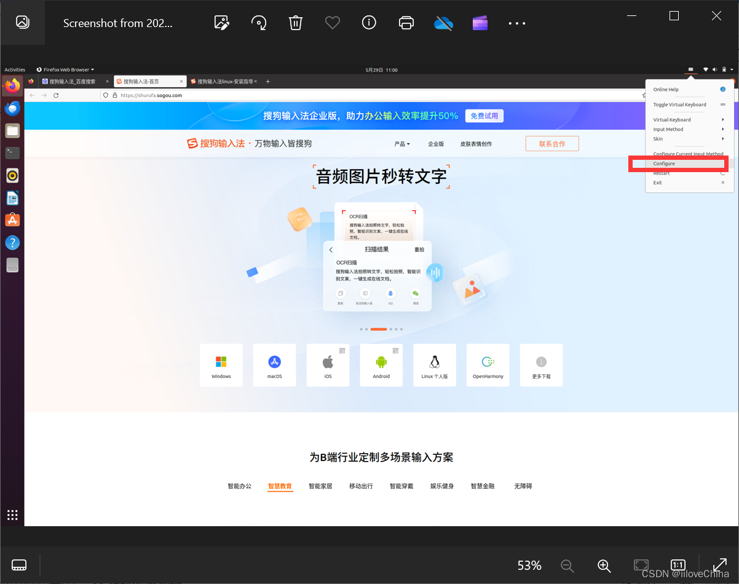
Task: Click the Linux 个人版 download tile
Action: (x=435, y=365)
